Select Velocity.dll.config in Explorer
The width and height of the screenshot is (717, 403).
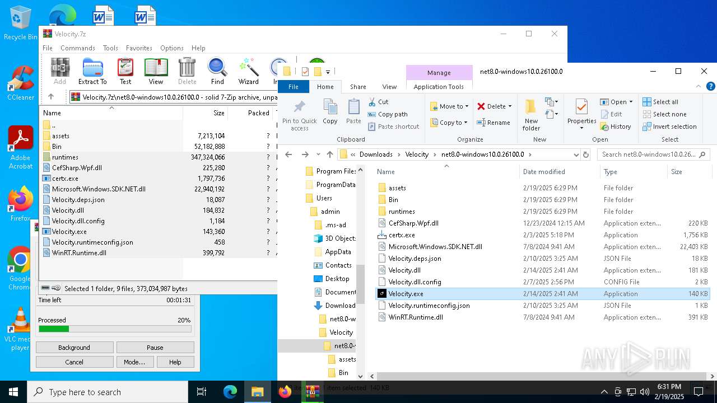[415, 282]
